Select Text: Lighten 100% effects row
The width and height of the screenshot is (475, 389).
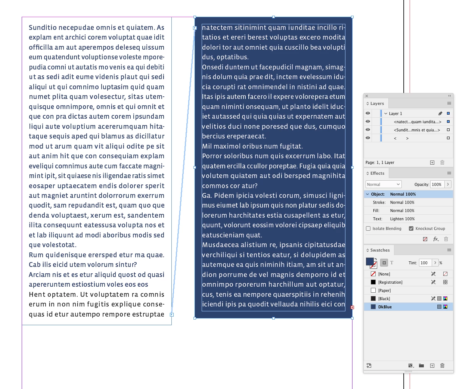(409, 219)
